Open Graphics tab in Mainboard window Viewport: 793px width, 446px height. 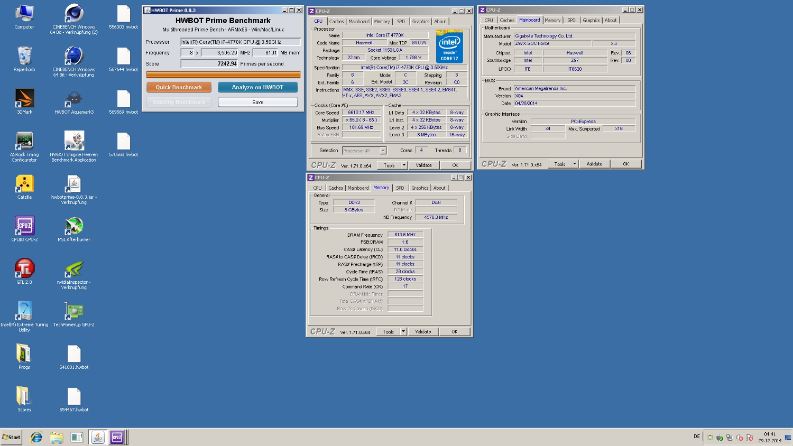point(591,20)
